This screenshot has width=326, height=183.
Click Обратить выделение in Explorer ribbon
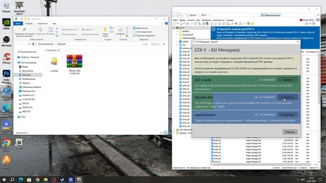(144, 36)
